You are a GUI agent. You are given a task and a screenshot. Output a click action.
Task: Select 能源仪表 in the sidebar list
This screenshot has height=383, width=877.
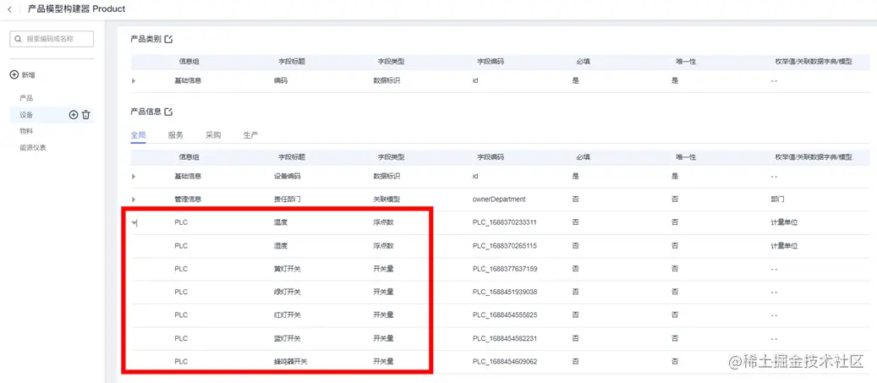(x=33, y=148)
